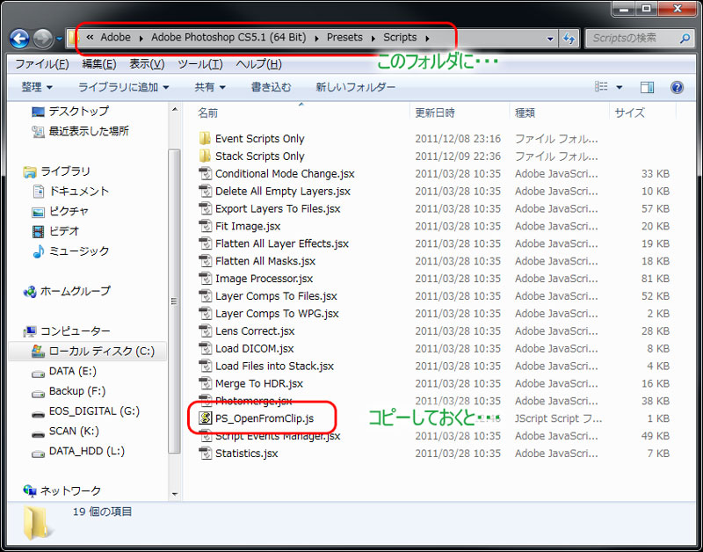Click Image Processor.jsx file icon

[205, 279]
